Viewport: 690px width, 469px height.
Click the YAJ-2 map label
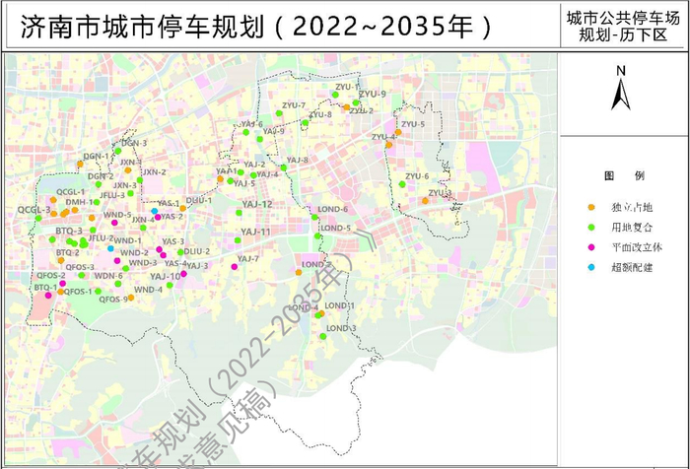point(254,165)
